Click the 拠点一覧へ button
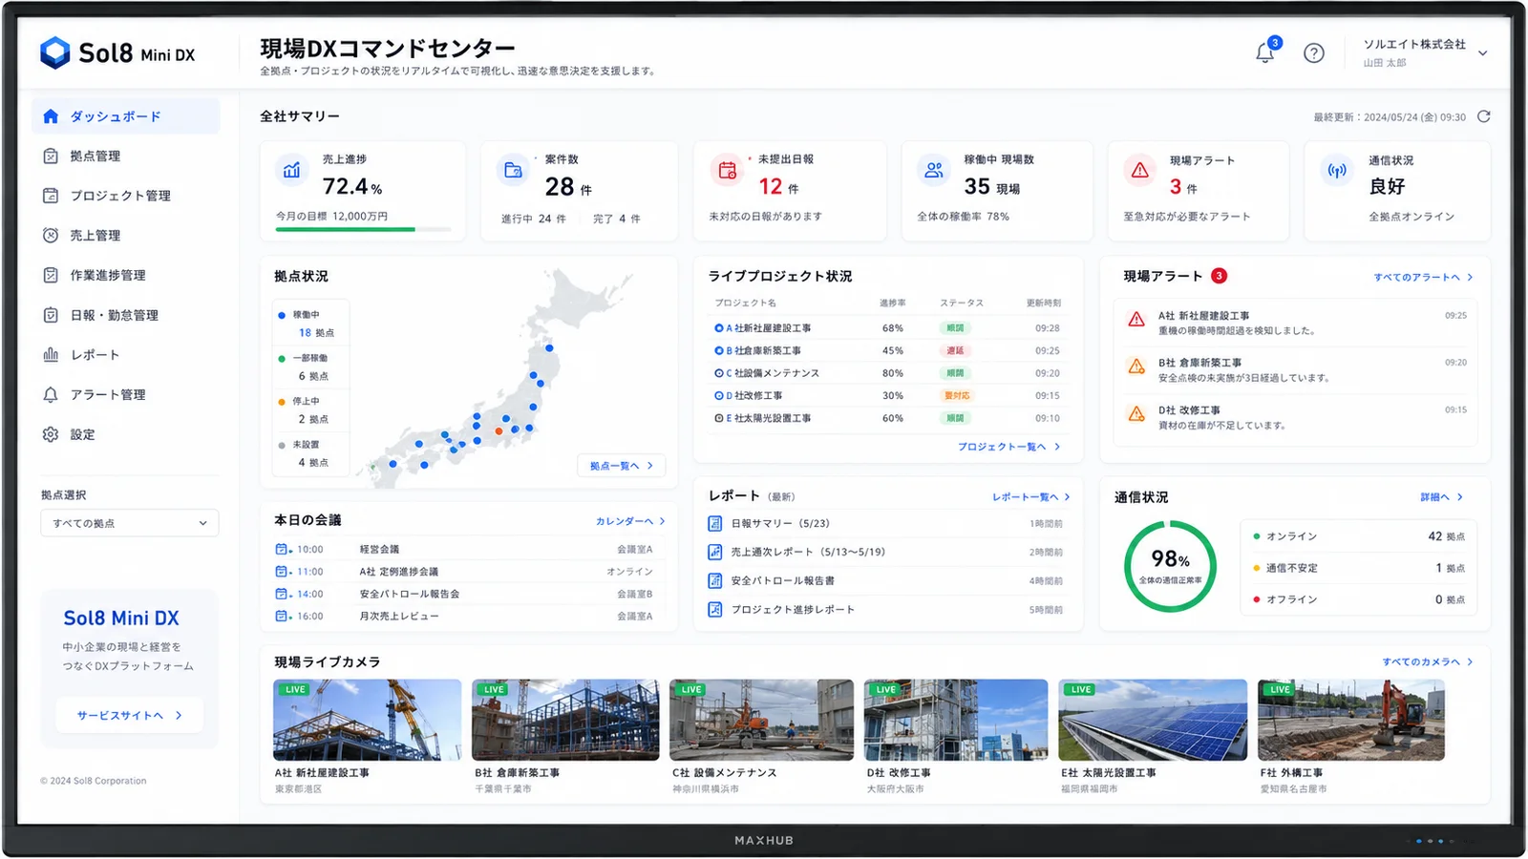The height and width of the screenshot is (859, 1528). 621,466
